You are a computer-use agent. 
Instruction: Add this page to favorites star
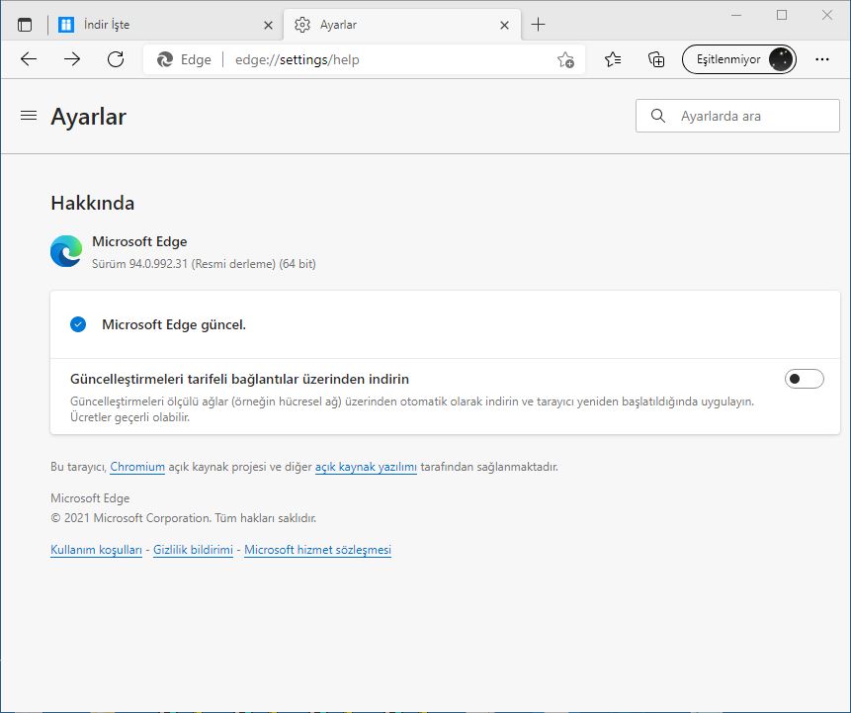[565, 59]
